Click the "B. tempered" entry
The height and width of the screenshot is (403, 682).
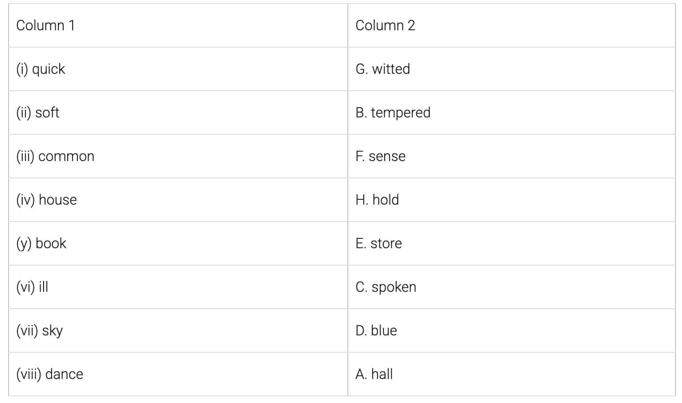[393, 113]
